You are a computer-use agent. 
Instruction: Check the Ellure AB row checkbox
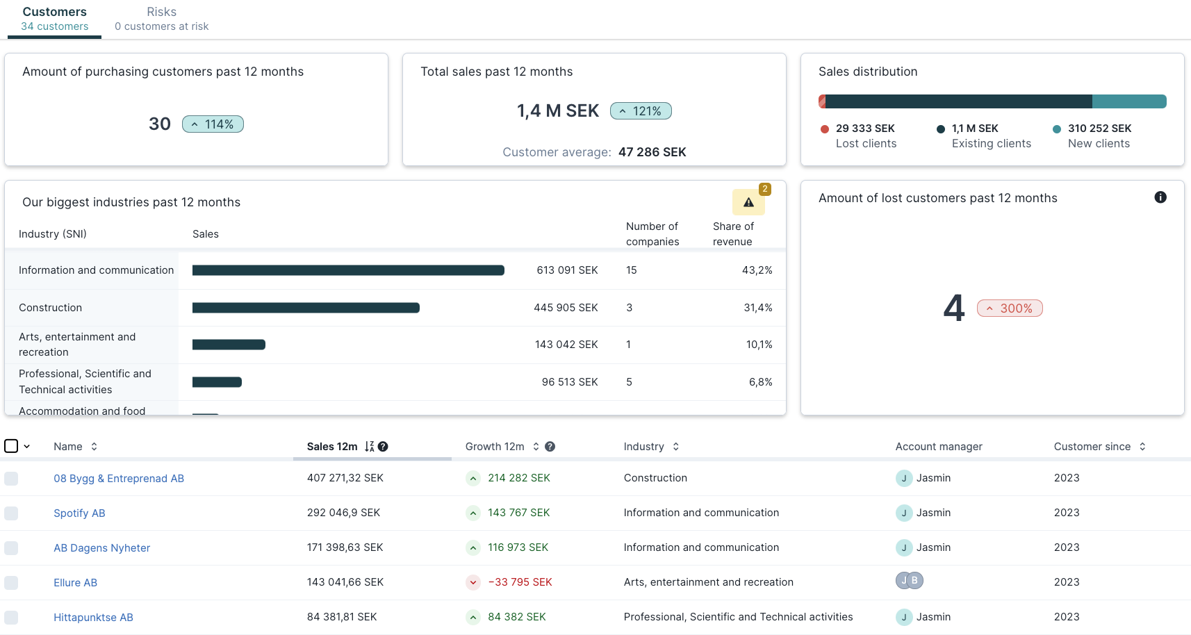click(x=11, y=582)
